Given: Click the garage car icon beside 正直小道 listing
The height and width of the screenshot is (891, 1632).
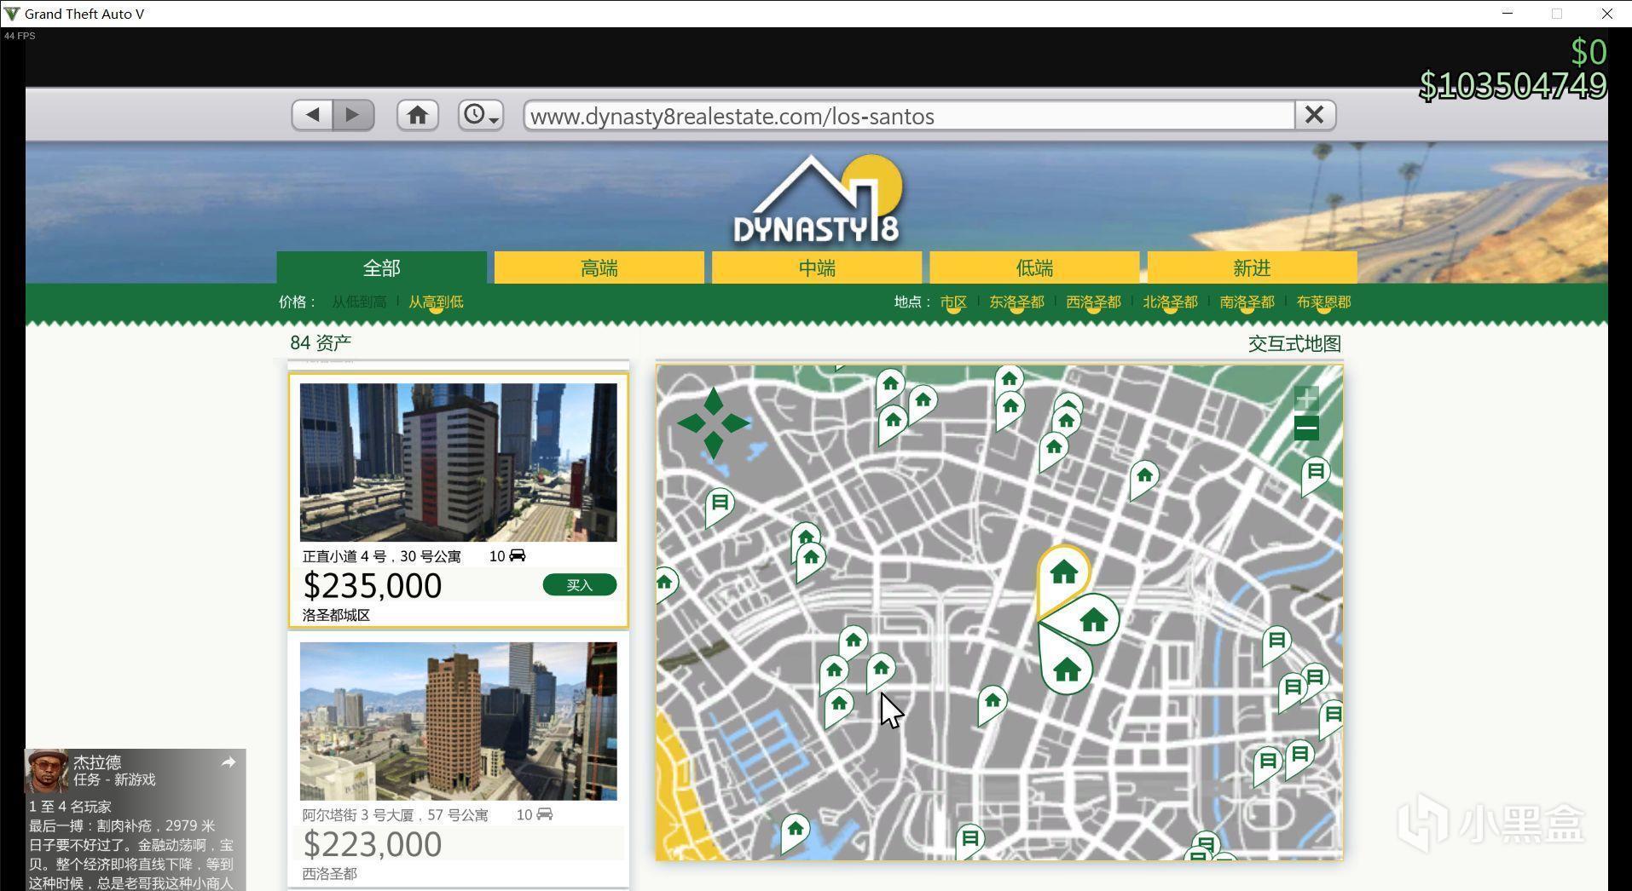Looking at the screenshot, I should 517,555.
